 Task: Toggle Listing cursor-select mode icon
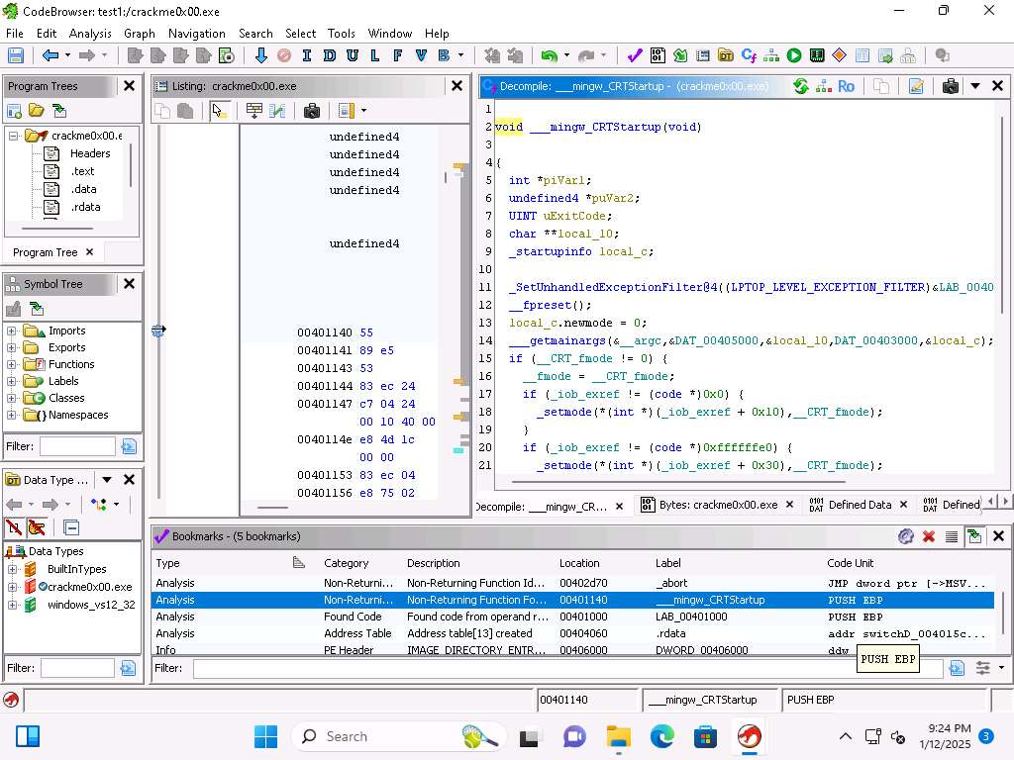219,111
